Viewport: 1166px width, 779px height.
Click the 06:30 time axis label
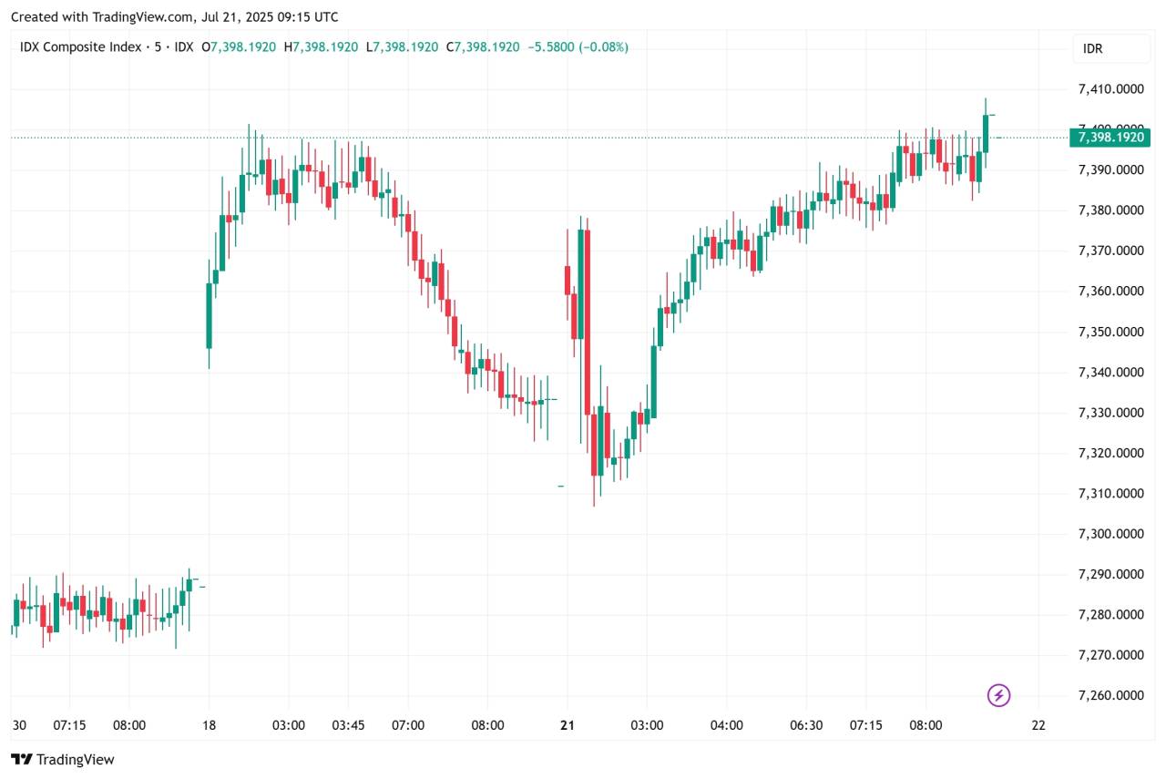806,725
